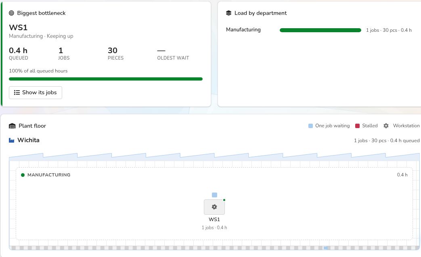Image resolution: width=421 pixels, height=257 pixels.
Task: Click the Workstation legend gear icon
Action: pyautogui.click(x=386, y=126)
